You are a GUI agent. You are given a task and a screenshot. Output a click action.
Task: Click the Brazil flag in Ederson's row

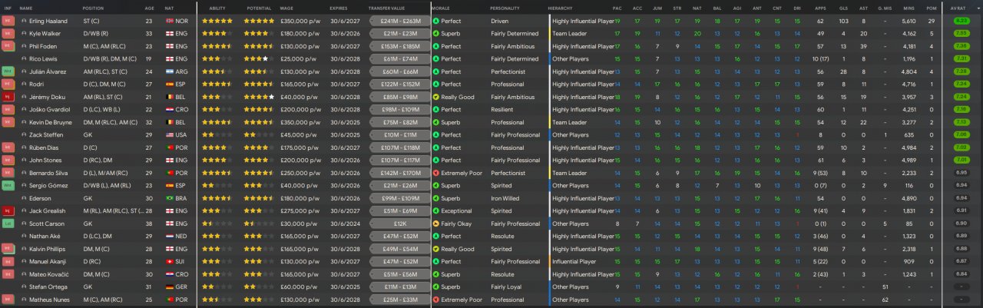pyautogui.click(x=170, y=198)
